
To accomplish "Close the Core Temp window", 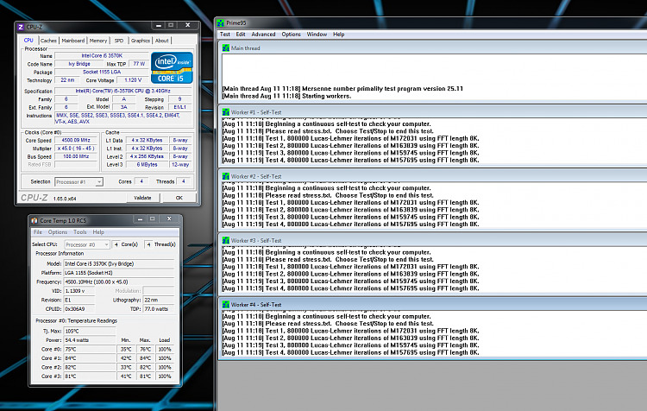I will tap(169, 219).
